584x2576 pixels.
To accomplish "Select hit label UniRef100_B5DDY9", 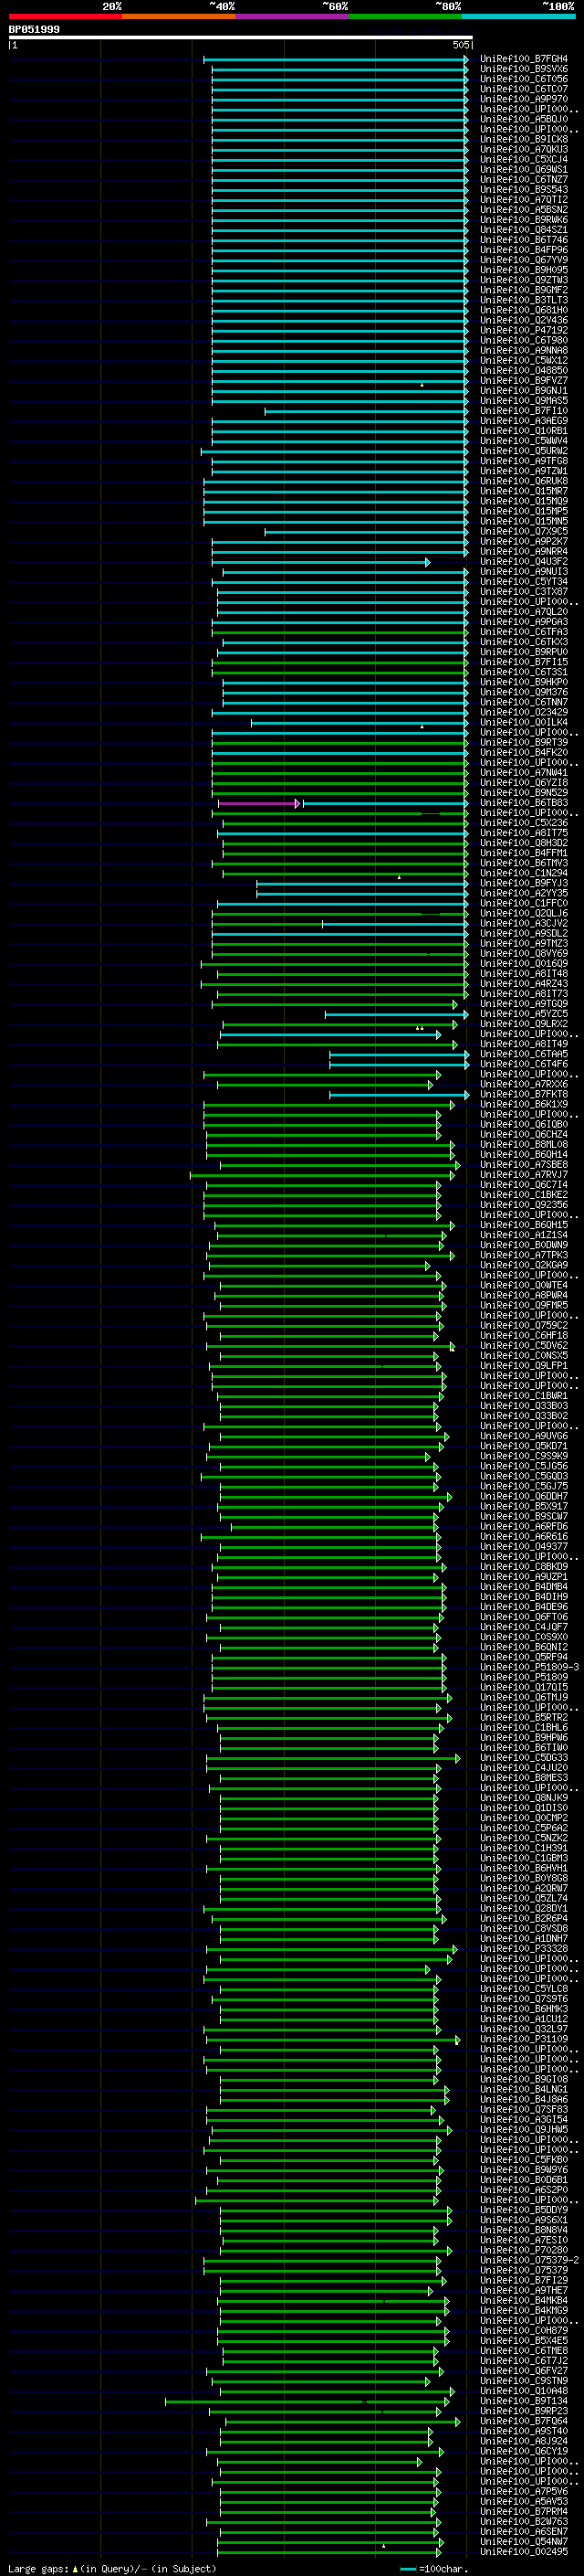I will (x=524, y=2210).
